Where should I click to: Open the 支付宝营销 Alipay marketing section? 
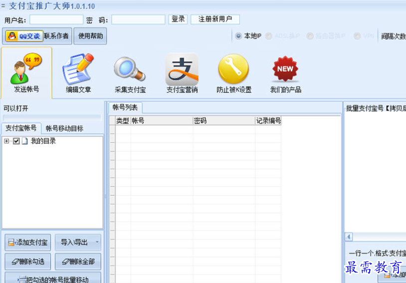182,73
